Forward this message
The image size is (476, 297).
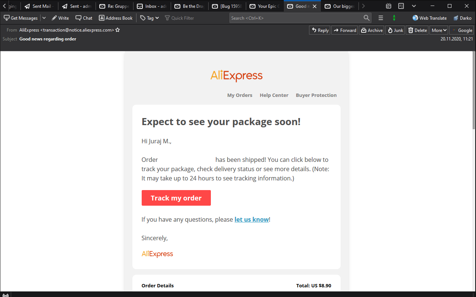pyautogui.click(x=344, y=30)
